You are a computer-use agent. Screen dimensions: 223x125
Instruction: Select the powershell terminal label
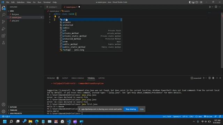tap(196, 78)
